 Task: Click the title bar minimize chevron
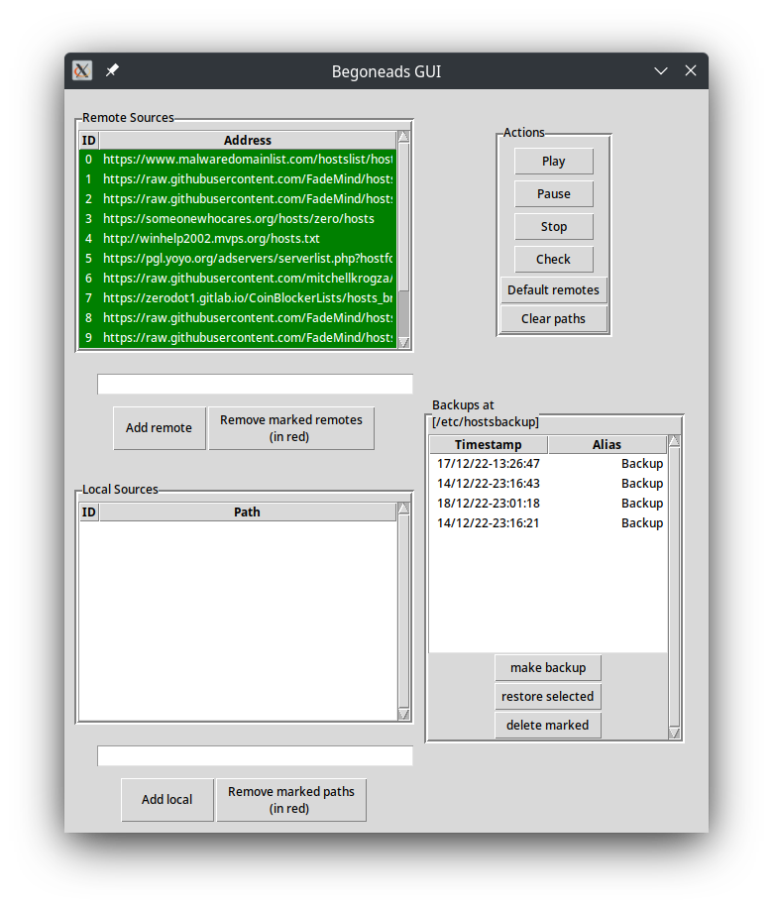(661, 70)
